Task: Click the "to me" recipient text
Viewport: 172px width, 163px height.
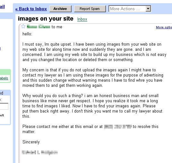Action: pos(57,27)
